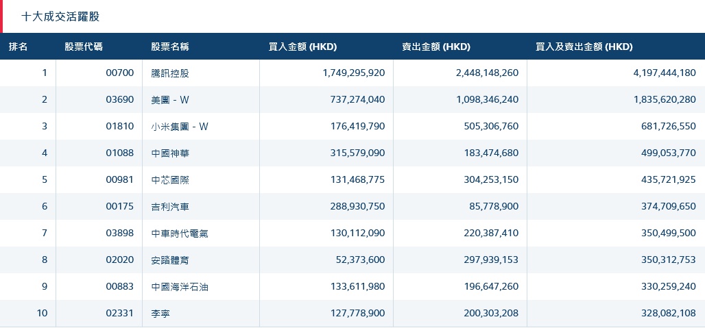Click total amount 350,312,753
Viewport: 705px width, 328px height.
click(x=669, y=260)
